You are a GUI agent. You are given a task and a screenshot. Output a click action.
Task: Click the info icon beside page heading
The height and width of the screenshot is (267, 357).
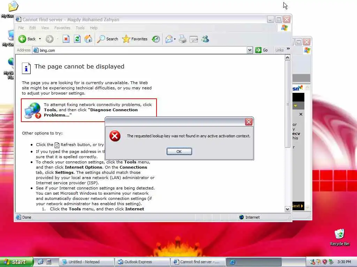point(26,68)
